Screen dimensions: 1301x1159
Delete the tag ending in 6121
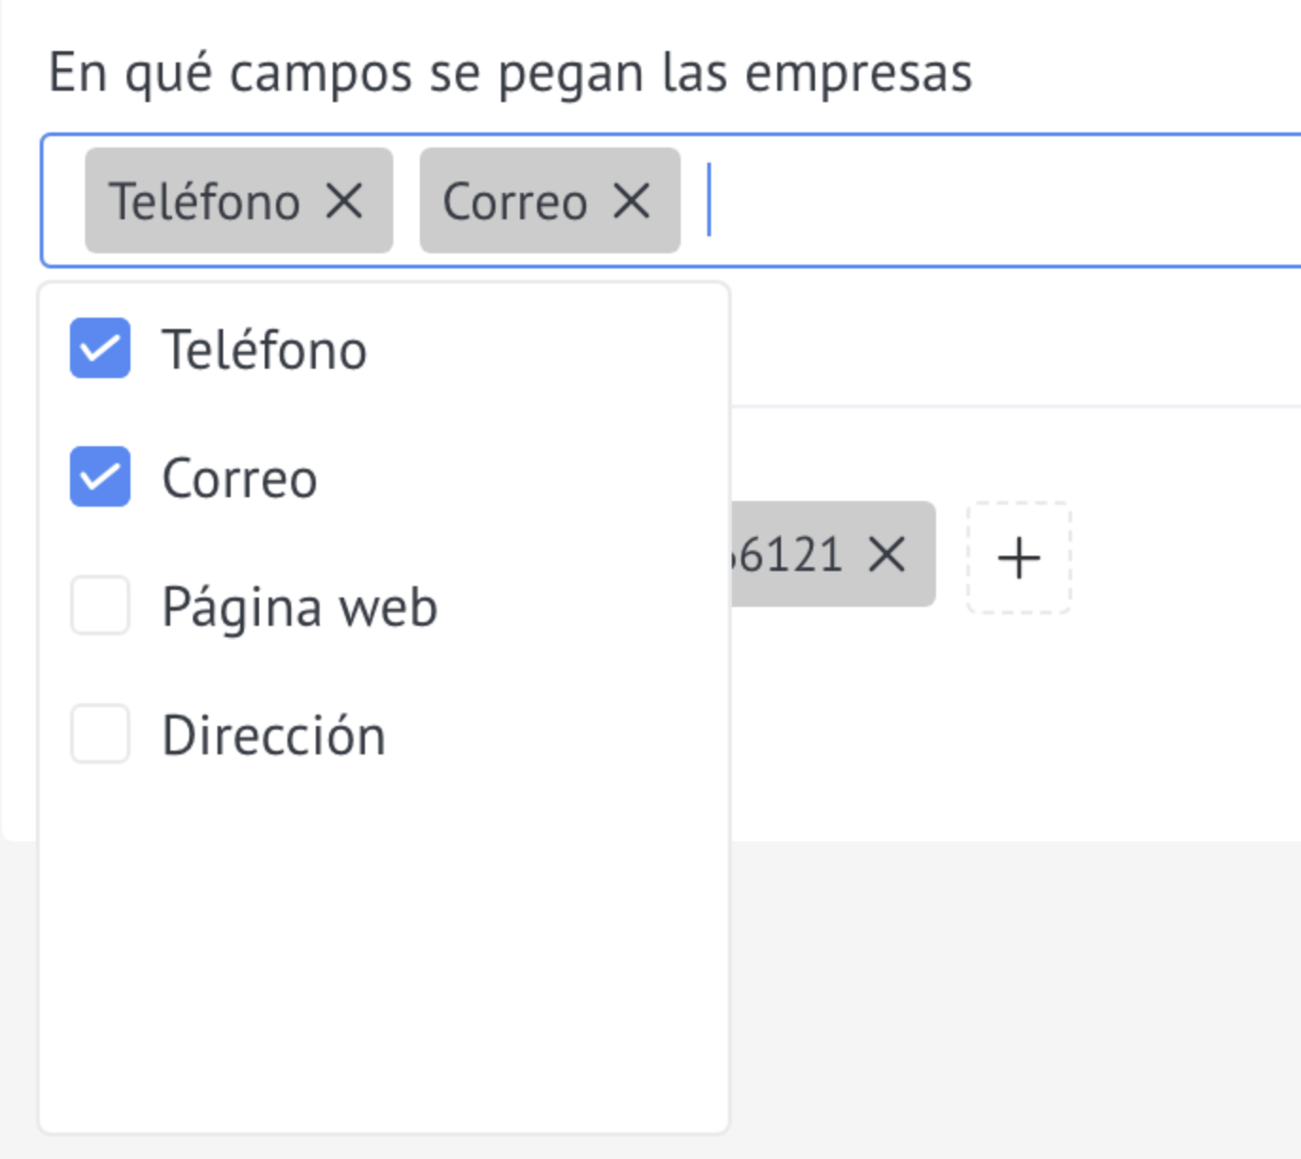tap(887, 554)
